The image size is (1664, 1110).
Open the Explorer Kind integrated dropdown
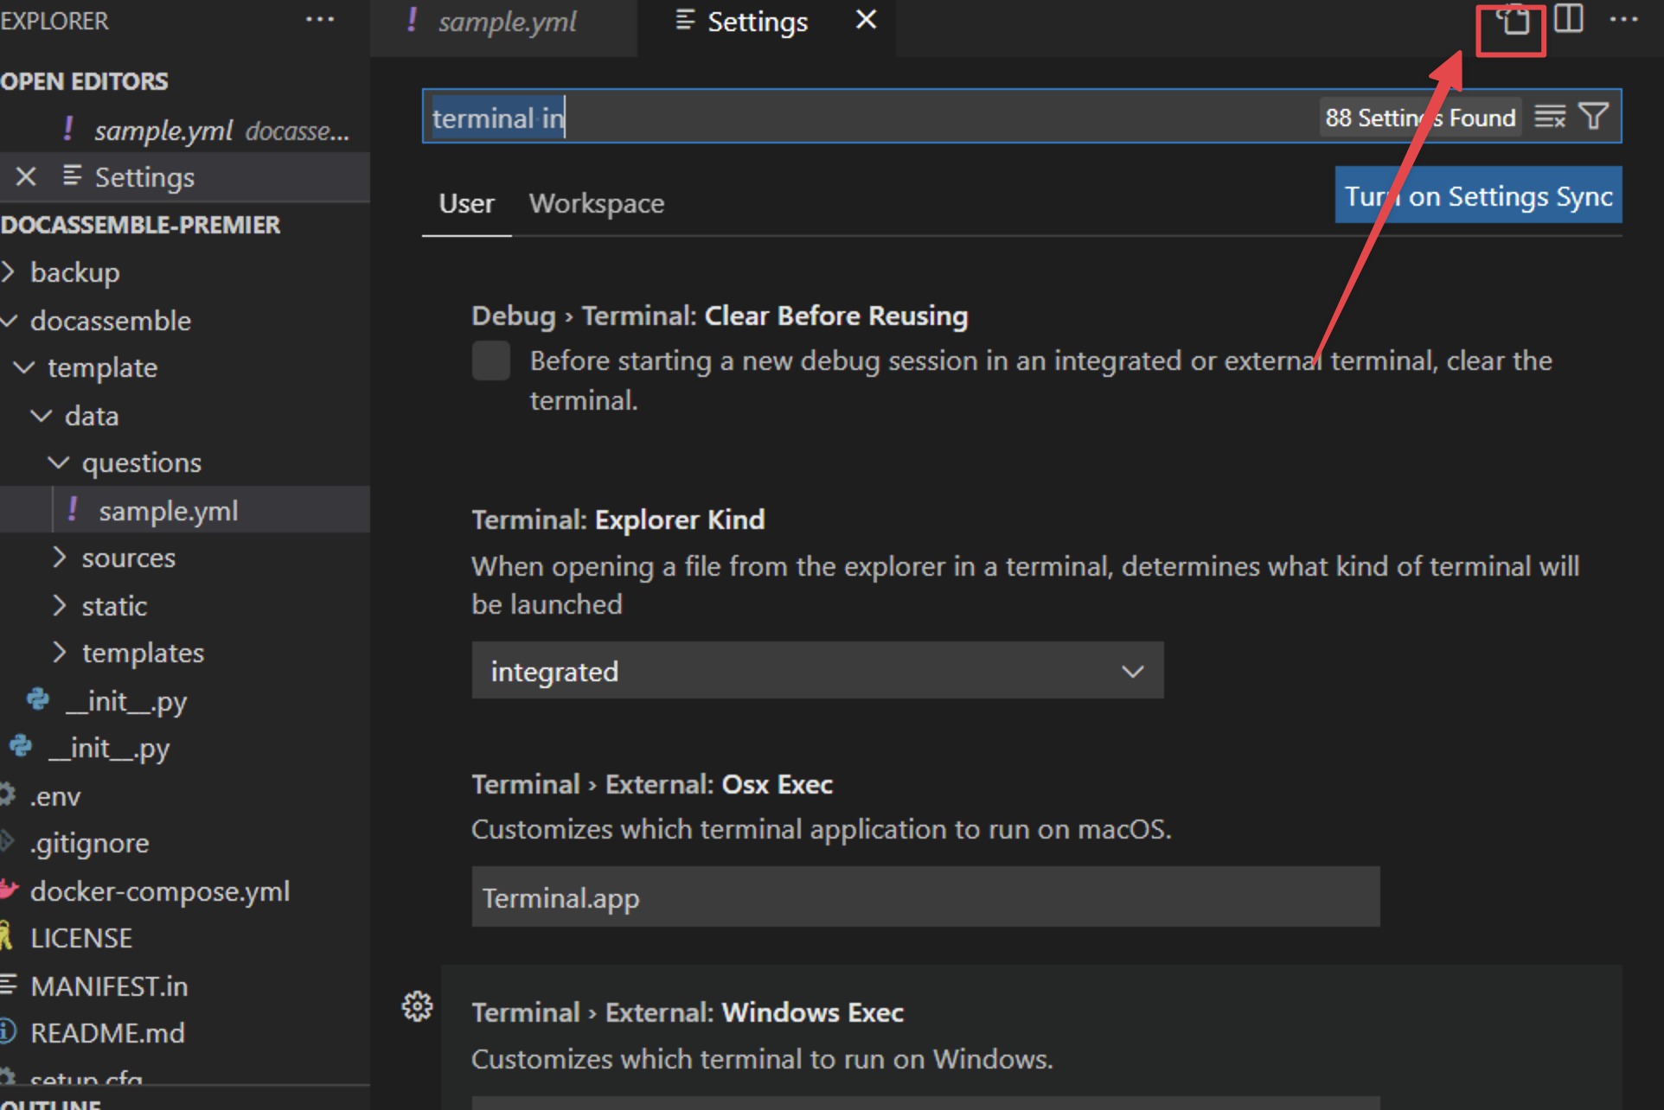817,671
